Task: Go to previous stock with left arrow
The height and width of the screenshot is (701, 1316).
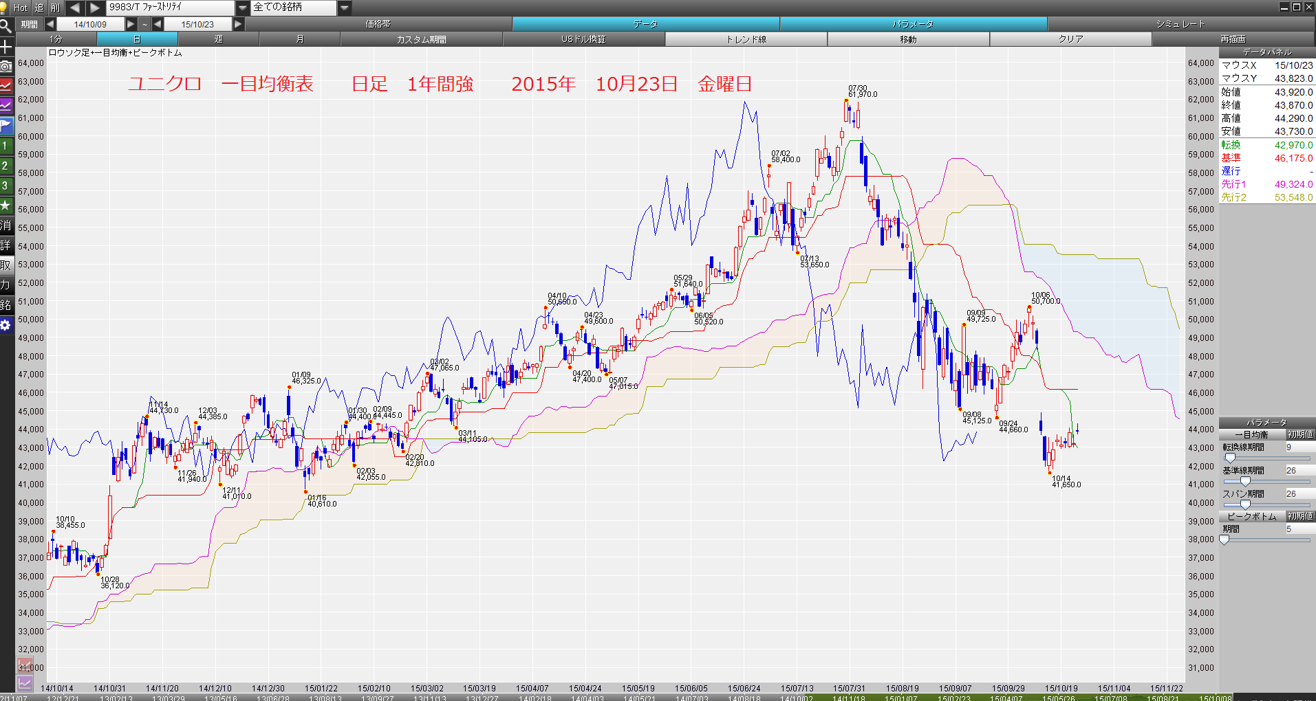Action: [x=75, y=8]
